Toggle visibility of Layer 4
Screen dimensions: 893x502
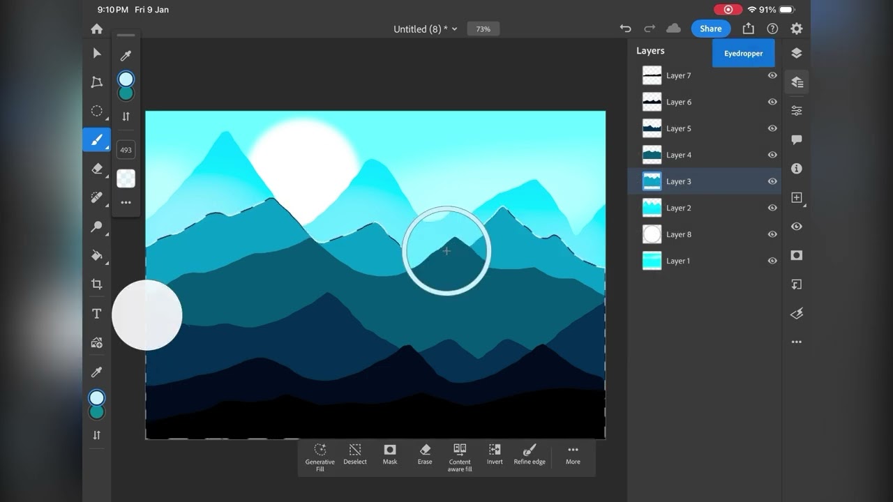pyautogui.click(x=772, y=155)
